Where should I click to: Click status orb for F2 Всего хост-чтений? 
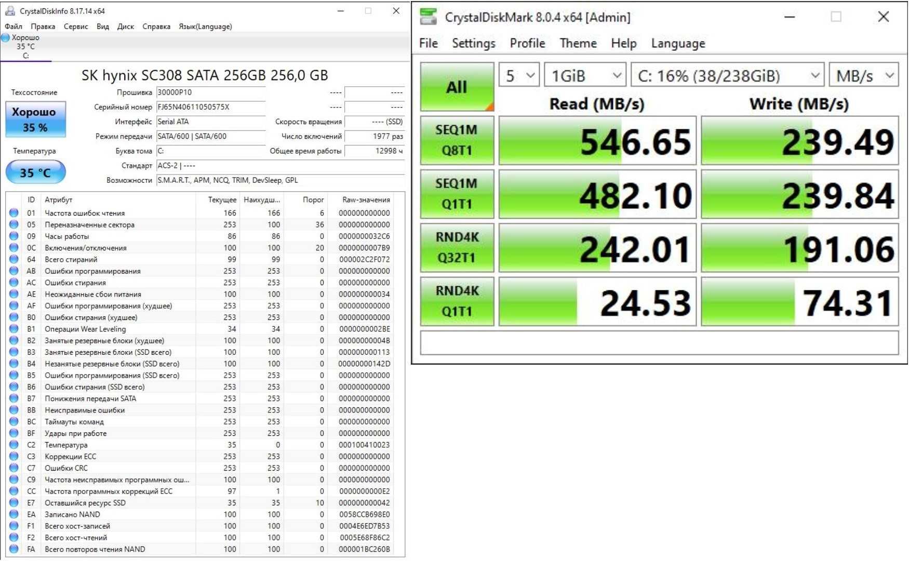click(x=14, y=538)
